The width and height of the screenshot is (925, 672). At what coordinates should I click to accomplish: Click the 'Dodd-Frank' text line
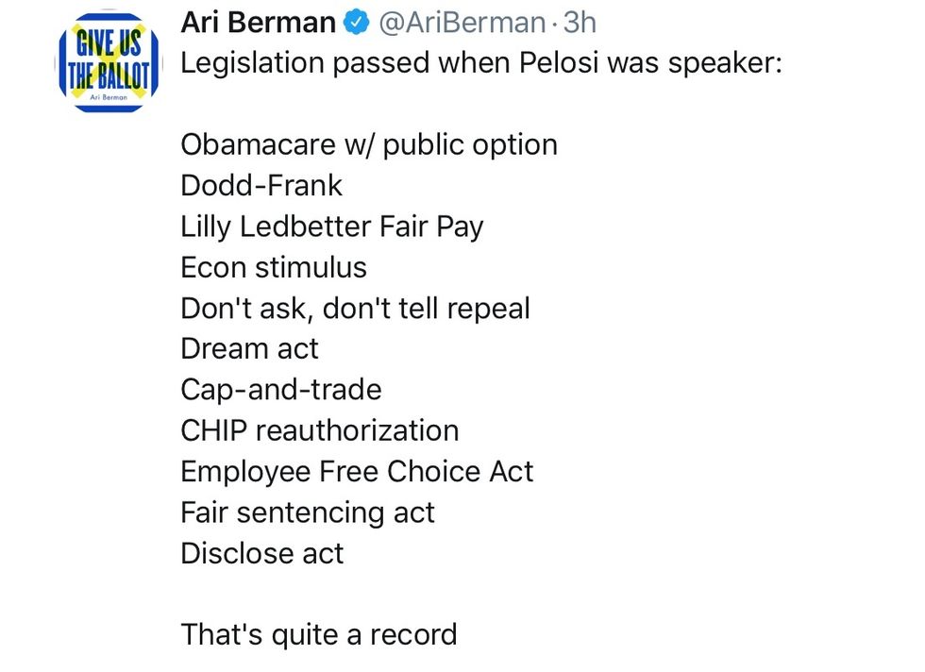261,185
